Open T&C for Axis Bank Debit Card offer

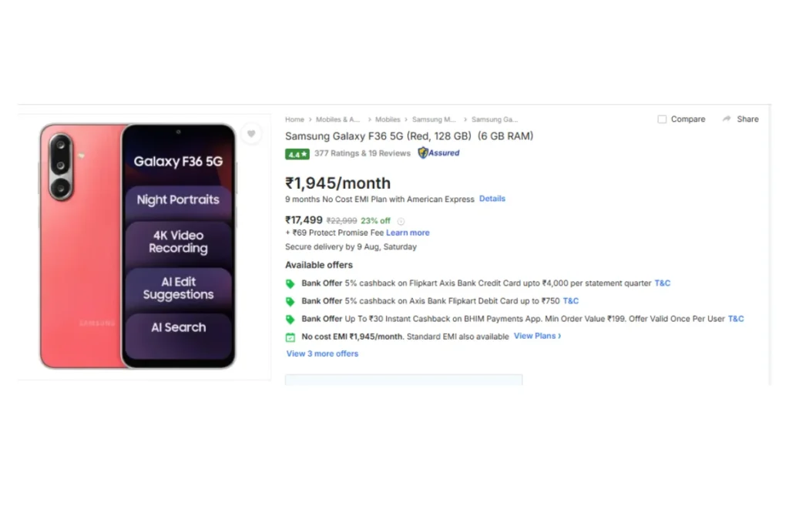tap(571, 300)
